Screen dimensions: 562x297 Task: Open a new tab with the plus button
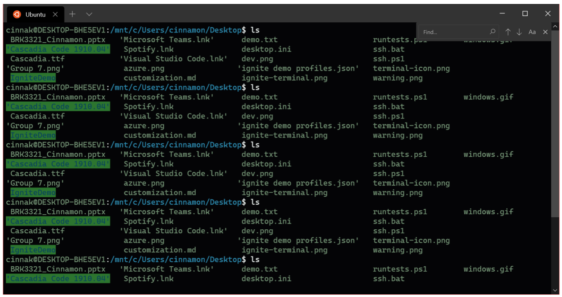pyautogui.click(x=72, y=14)
